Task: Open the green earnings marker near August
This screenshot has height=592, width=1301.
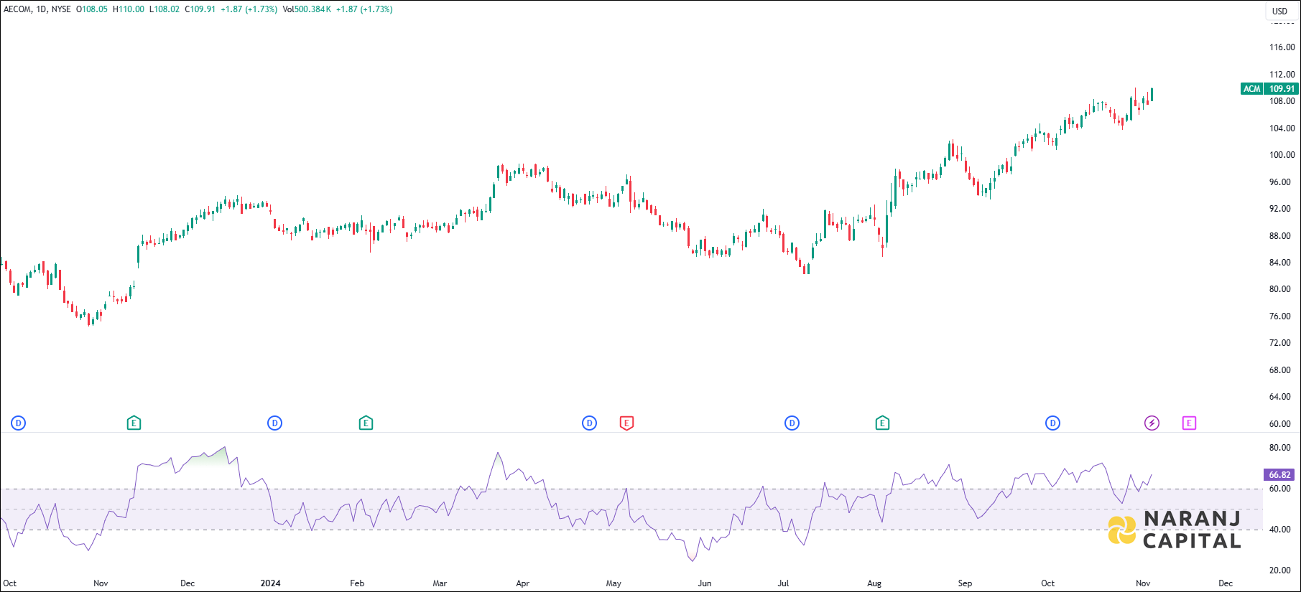Action: pyautogui.click(x=882, y=423)
